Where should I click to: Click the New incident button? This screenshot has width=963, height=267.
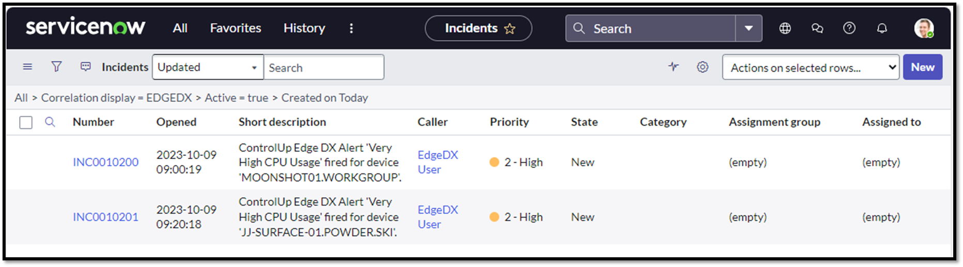[x=922, y=67]
